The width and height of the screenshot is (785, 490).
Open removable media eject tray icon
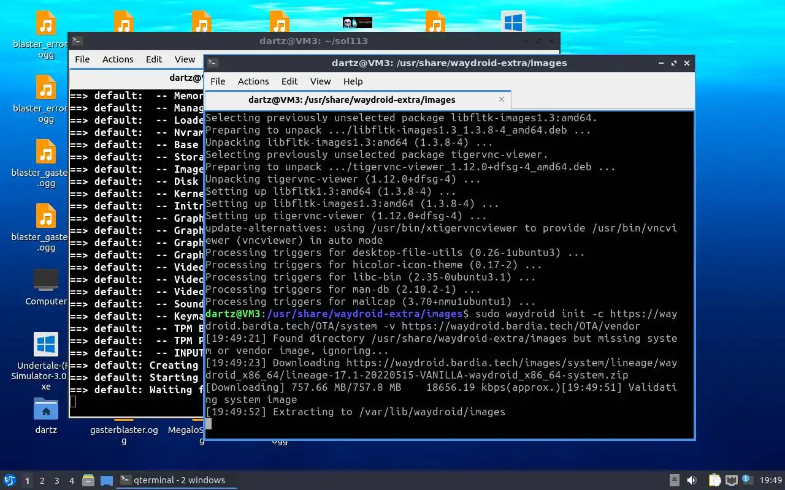[675, 480]
